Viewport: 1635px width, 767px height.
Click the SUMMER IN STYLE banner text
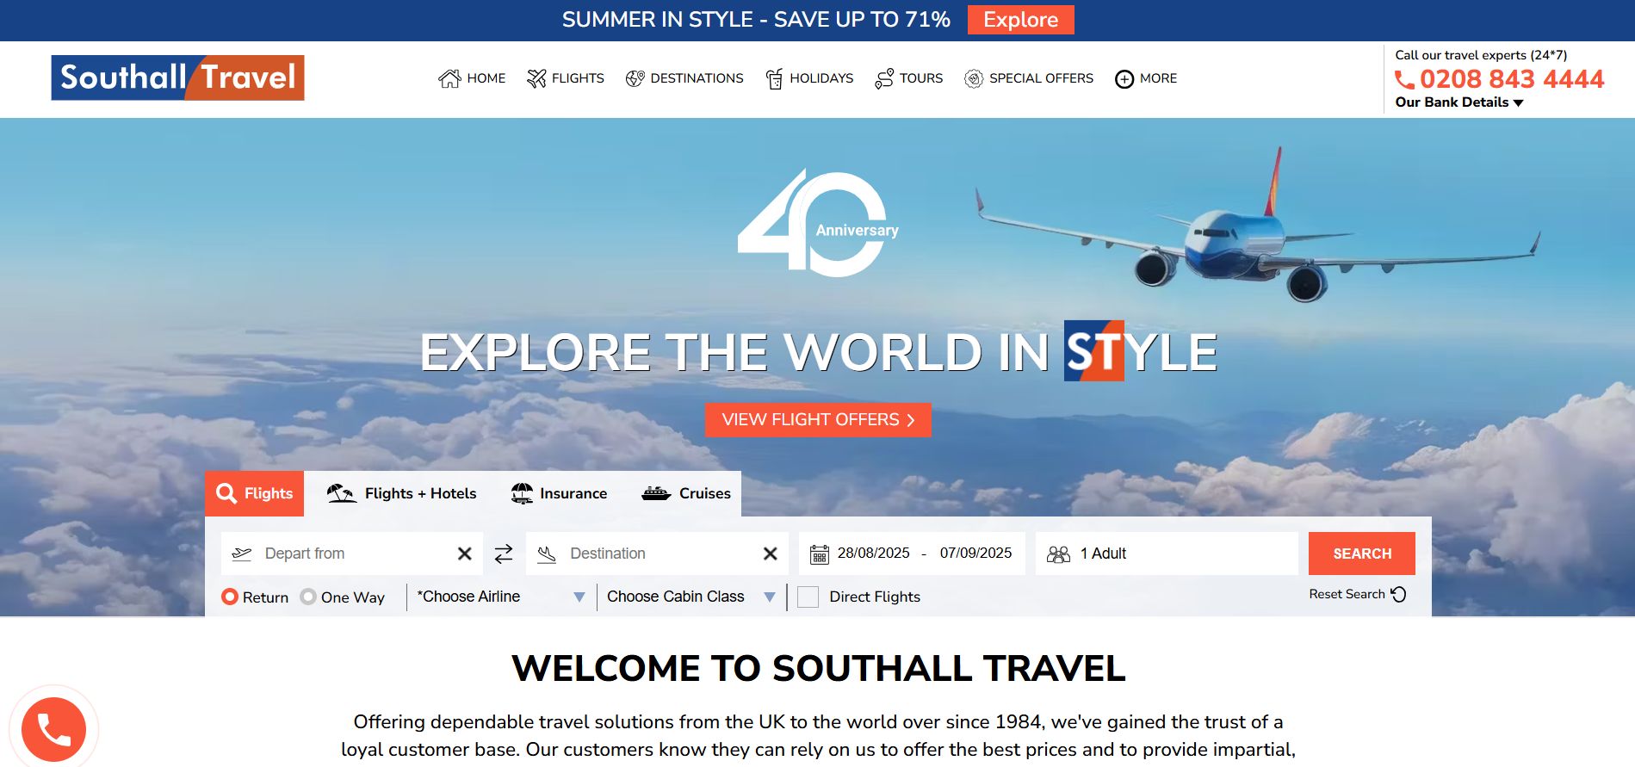point(756,20)
